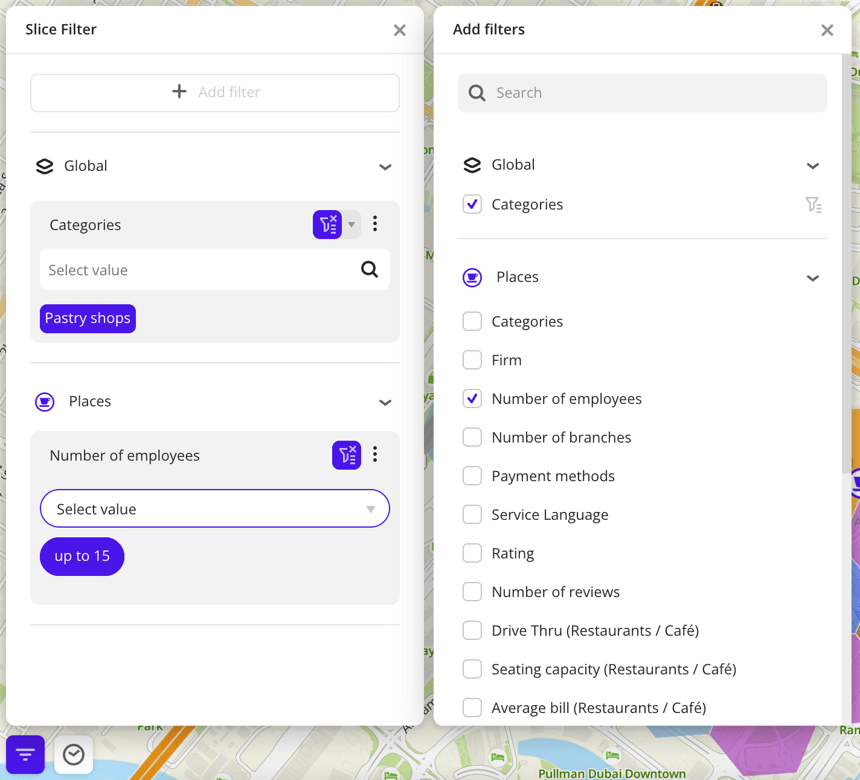Remove the Pastry shops tag
The width and height of the screenshot is (860, 780).
[88, 318]
